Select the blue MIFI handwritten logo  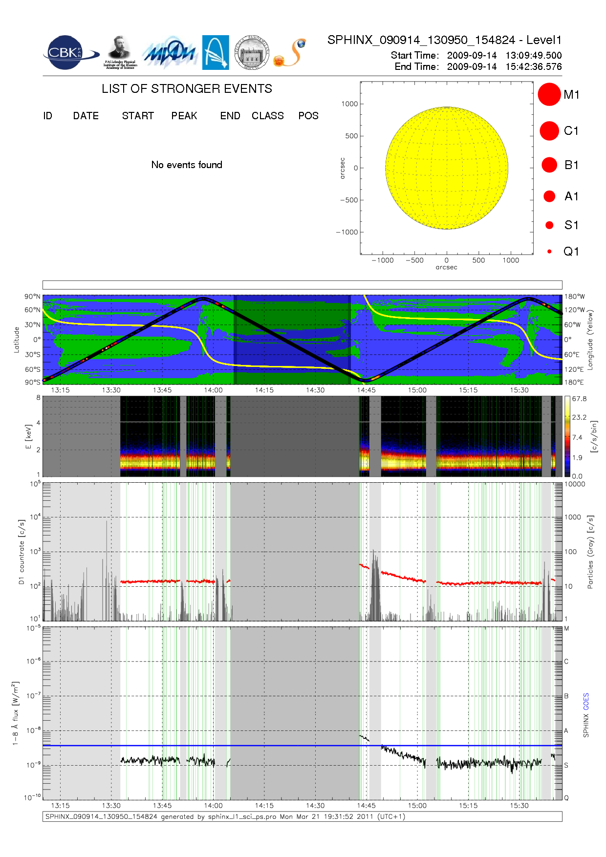[x=169, y=53]
